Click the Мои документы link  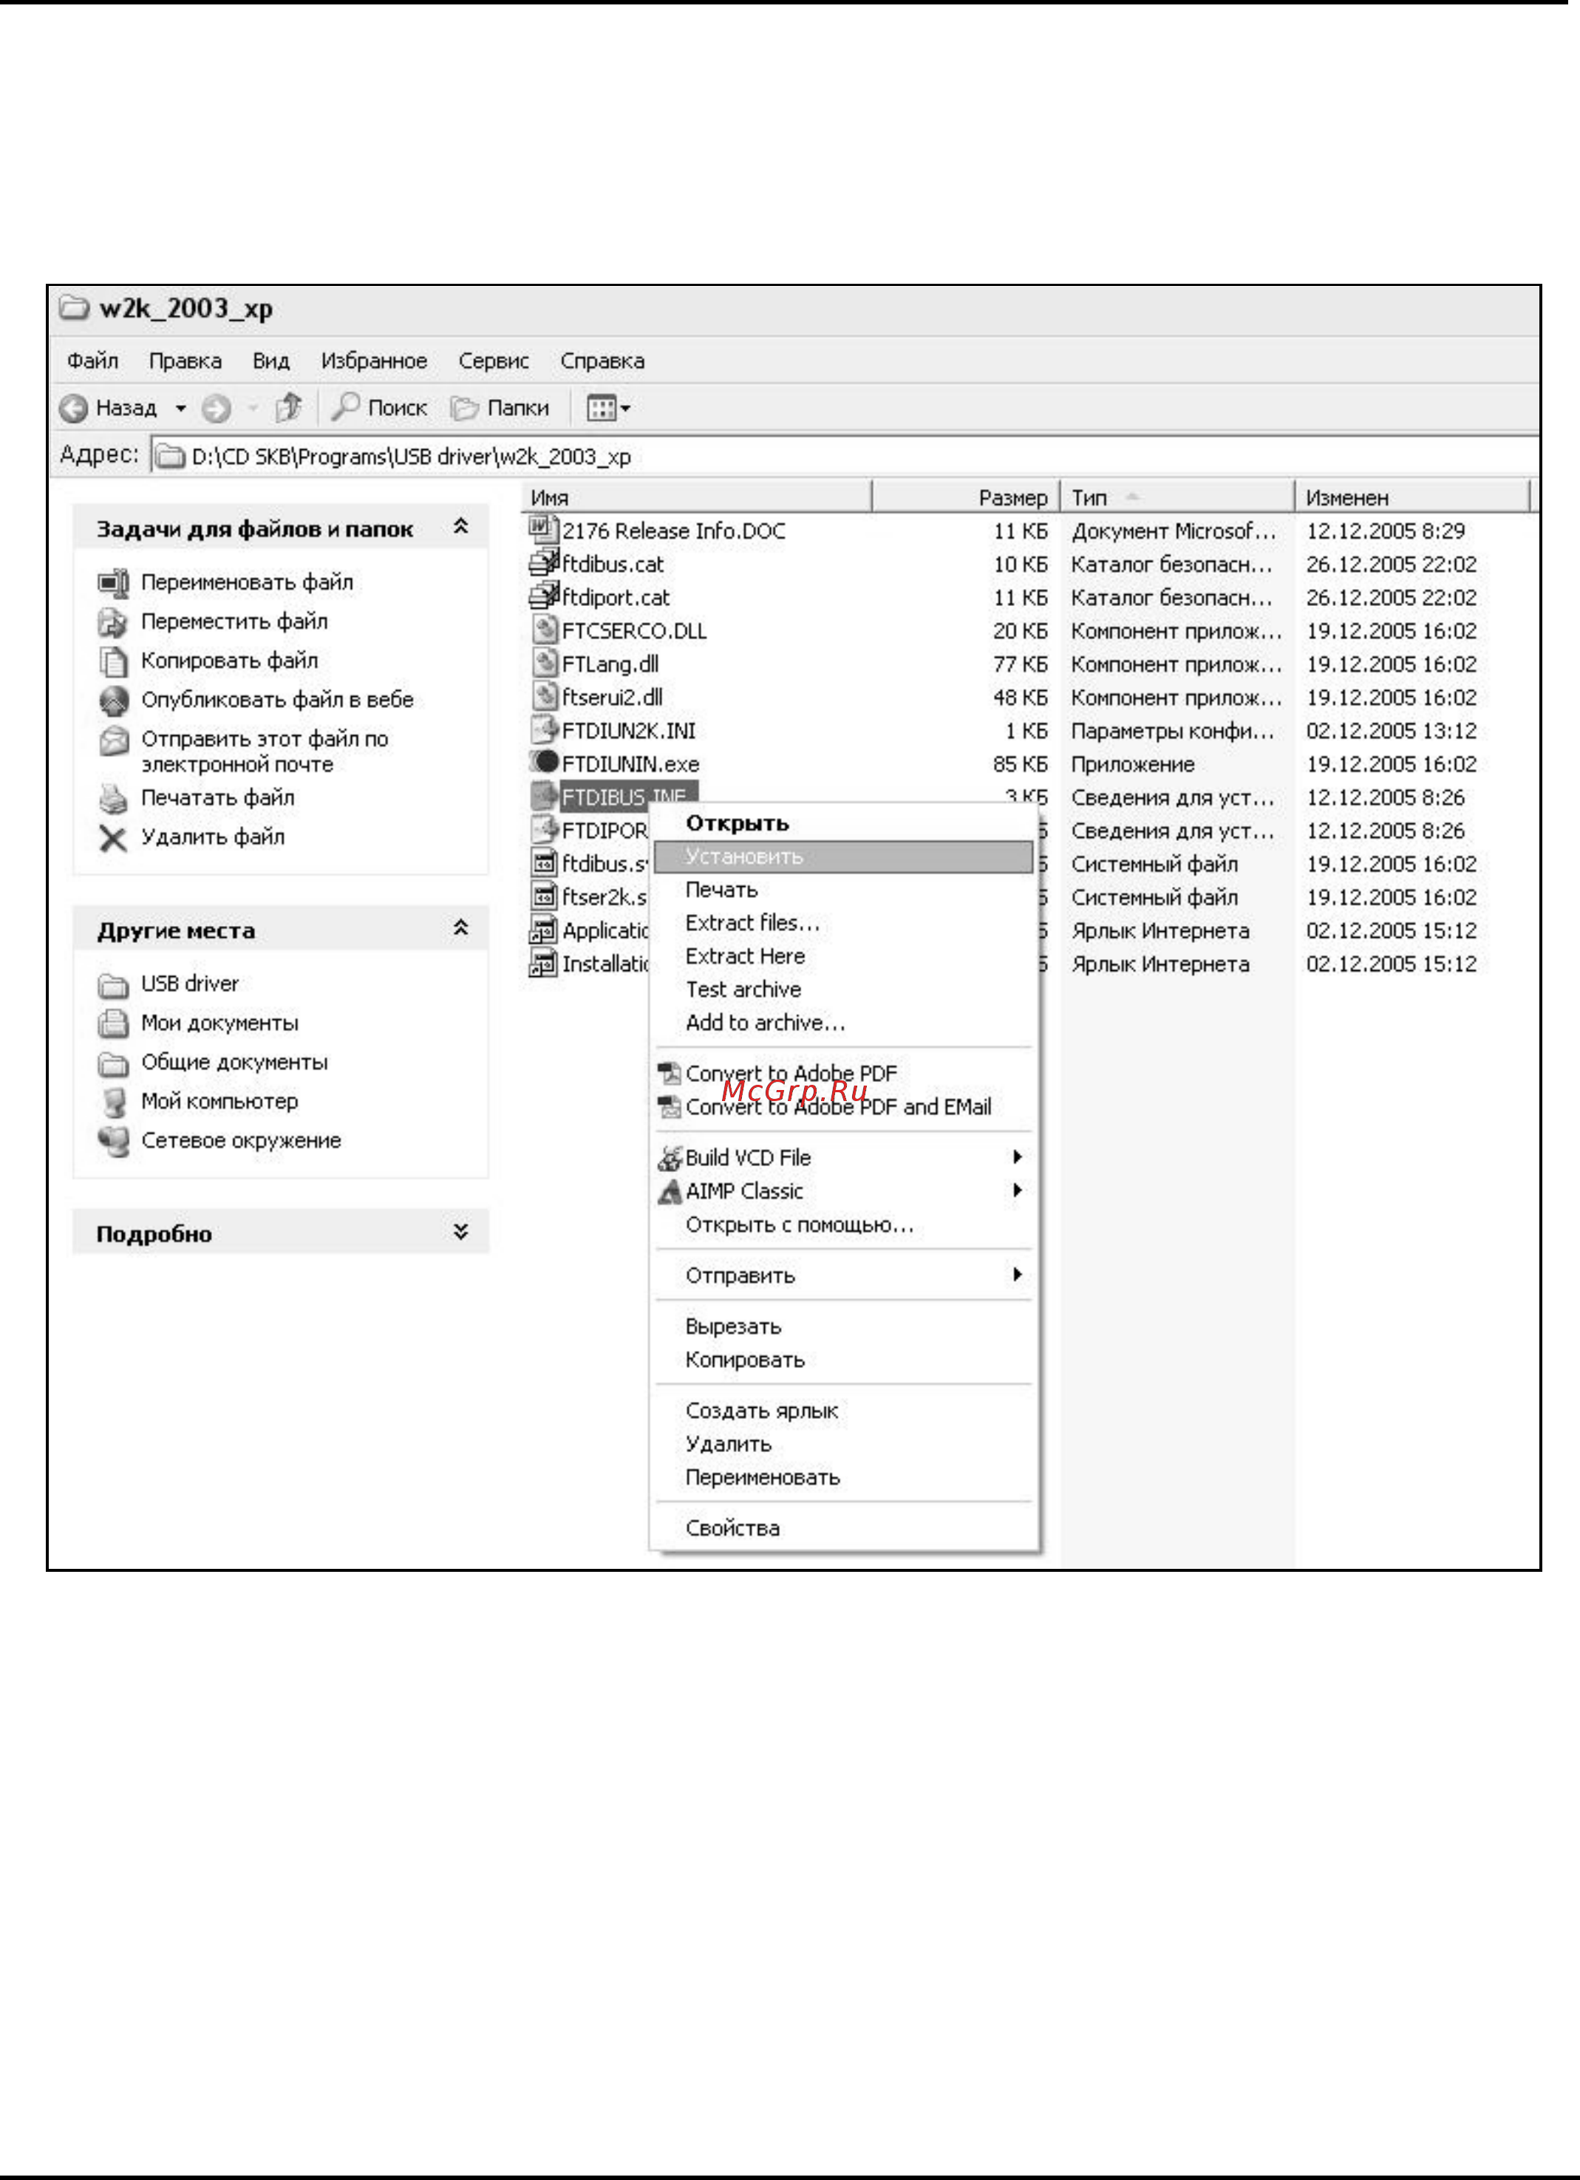point(220,1023)
